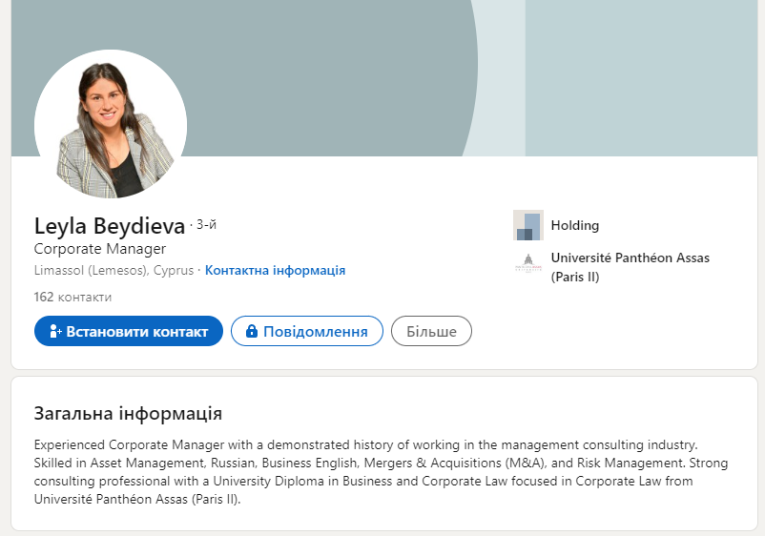Click the Limassol (Lemesos), Cyprus location text

pos(114,270)
